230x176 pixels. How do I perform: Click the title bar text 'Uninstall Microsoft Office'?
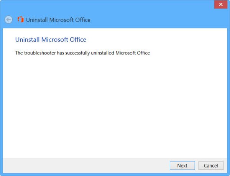point(58,20)
